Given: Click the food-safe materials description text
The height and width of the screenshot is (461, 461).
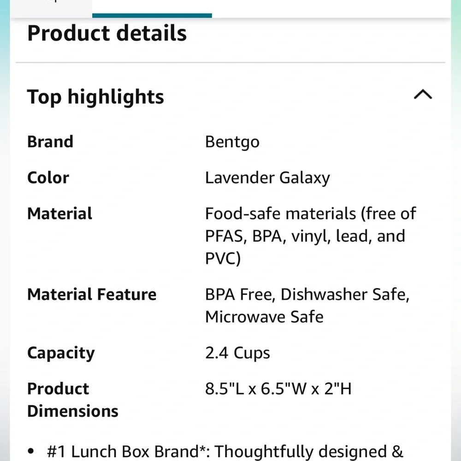Looking at the screenshot, I should [310, 236].
